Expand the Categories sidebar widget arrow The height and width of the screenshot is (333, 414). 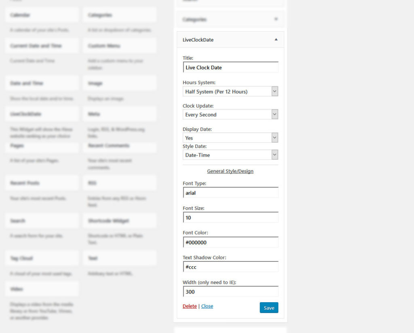coord(276,19)
